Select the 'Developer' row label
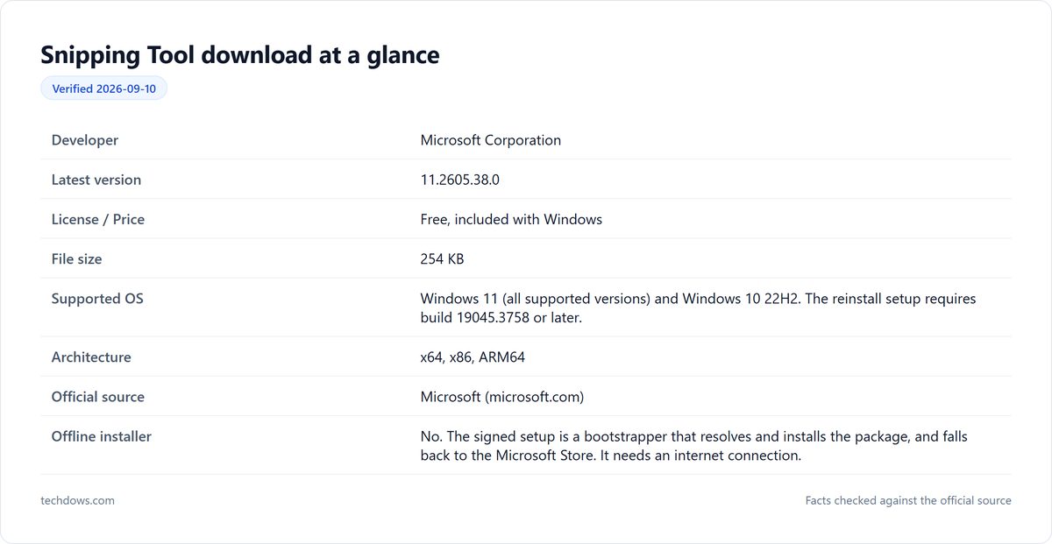The width and height of the screenshot is (1052, 544). (85, 140)
